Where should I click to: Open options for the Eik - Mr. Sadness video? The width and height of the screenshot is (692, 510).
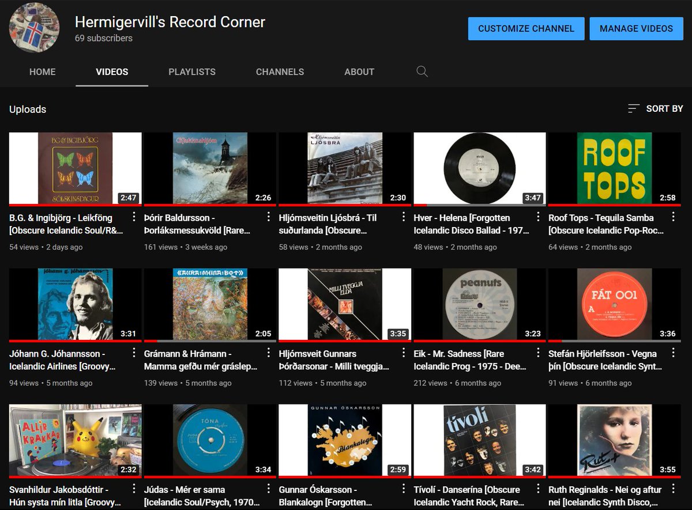point(538,353)
